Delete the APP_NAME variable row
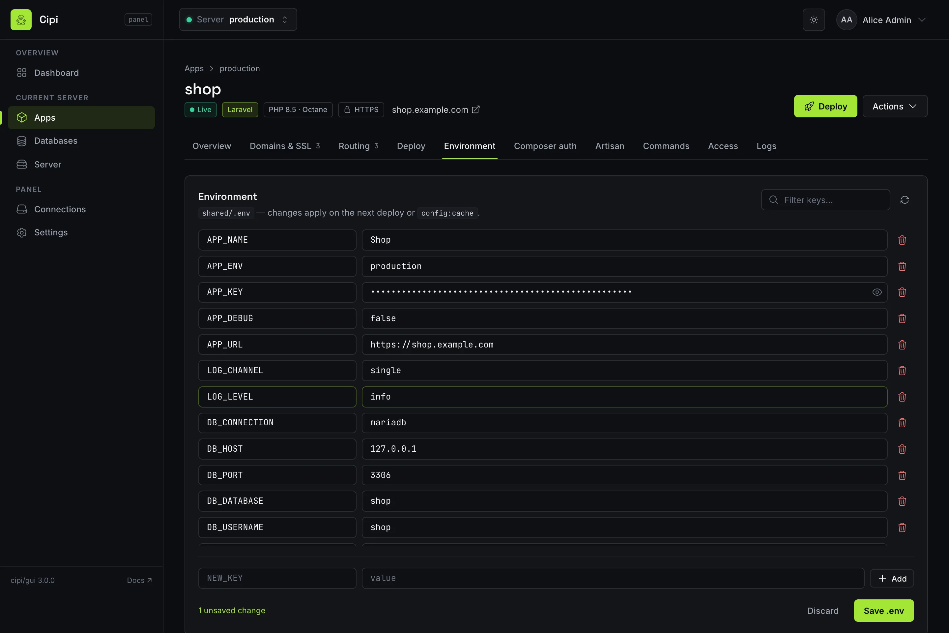Screen dimensions: 949x633 [902, 240]
